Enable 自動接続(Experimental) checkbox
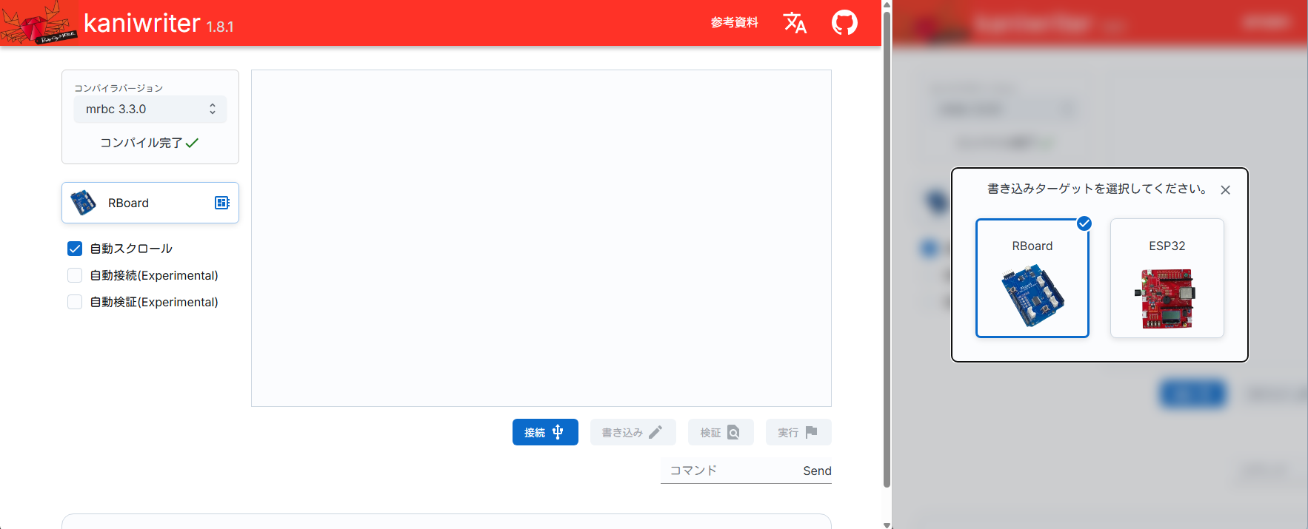This screenshot has height=529, width=1308. coord(75,275)
